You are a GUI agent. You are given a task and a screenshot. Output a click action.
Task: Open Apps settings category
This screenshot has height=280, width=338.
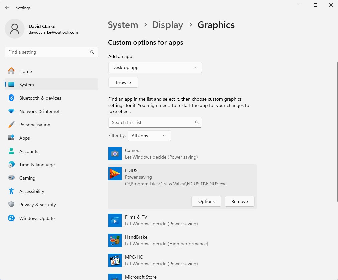51,138
